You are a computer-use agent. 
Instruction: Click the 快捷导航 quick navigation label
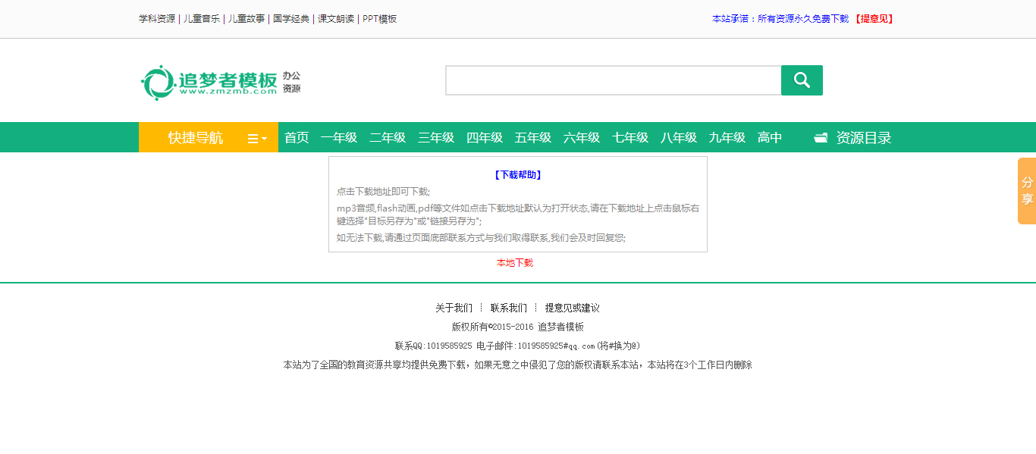pyautogui.click(x=196, y=138)
